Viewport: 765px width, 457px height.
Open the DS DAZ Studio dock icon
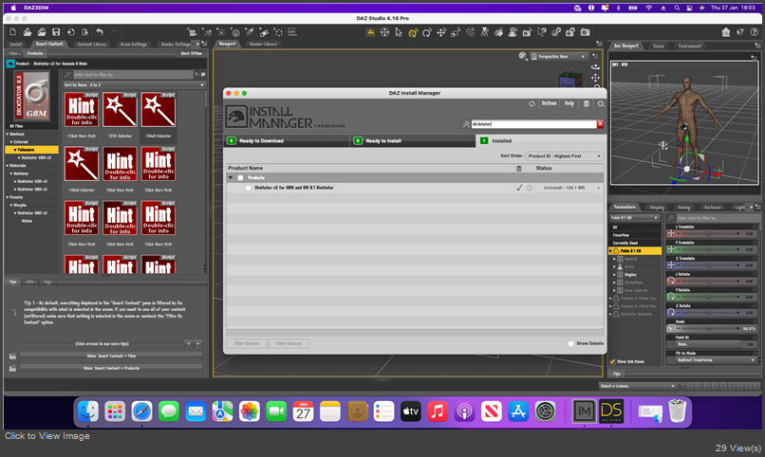click(x=611, y=412)
